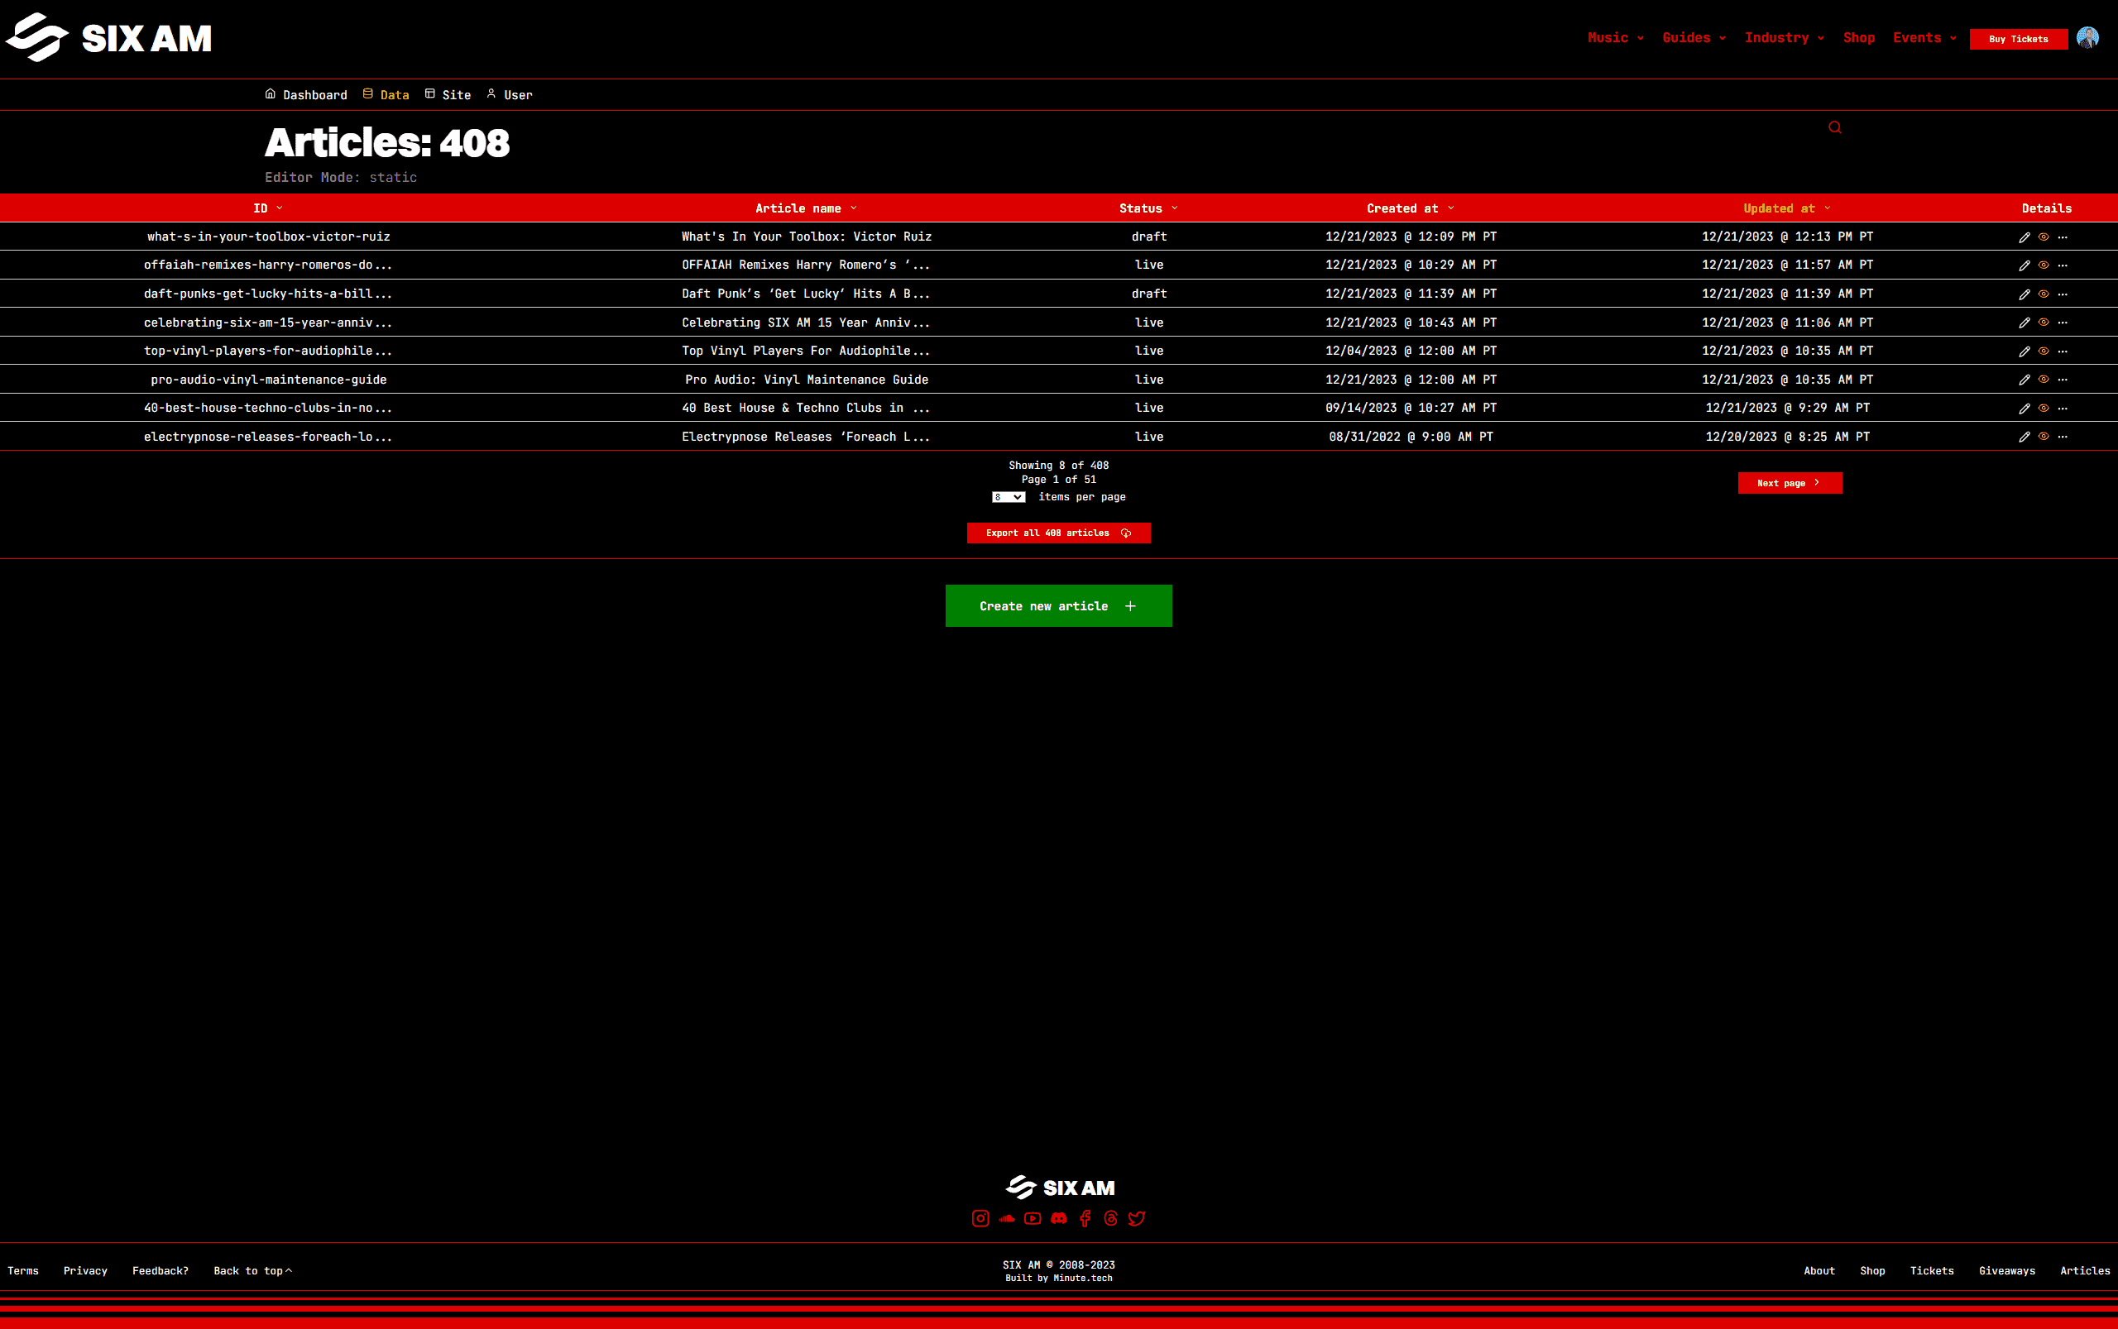Click Create new article
2118x1329 pixels.
click(x=1058, y=606)
